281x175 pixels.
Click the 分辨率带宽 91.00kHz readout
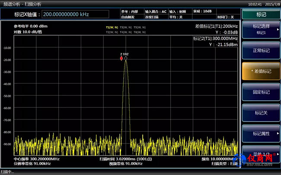pos(32,163)
